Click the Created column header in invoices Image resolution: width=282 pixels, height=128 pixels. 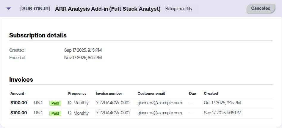pos(211,93)
